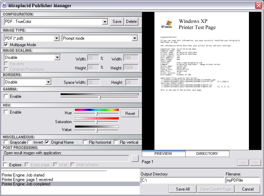This screenshot has height=196, width=264.
Task: Click the Hue rainbow color bar
Action: tap(97, 110)
